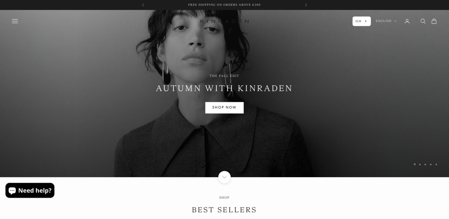
Task: Show previous announcement with left arrow
Action: [143, 5]
